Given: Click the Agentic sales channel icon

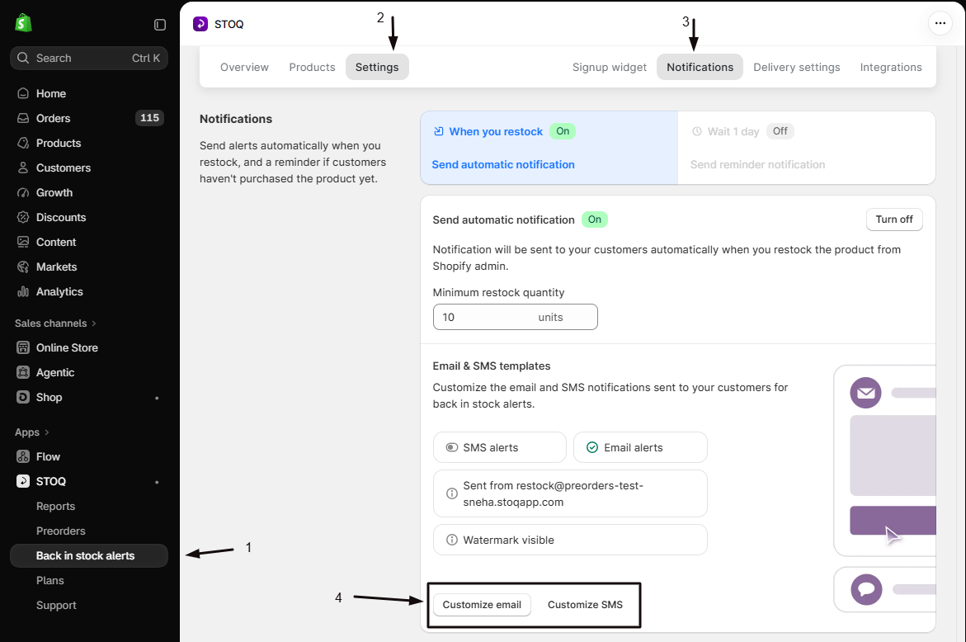Looking at the screenshot, I should click(23, 372).
